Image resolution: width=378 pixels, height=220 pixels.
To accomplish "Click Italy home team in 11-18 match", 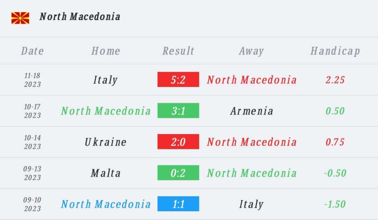I will pos(105,80).
